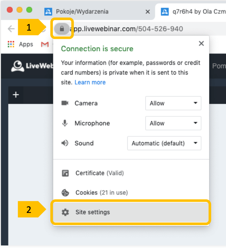The height and width of the screenshot is (248, 226).
Task: Close the Pokoje/Wydarzenia tab
Action: [x=148, y=12]
